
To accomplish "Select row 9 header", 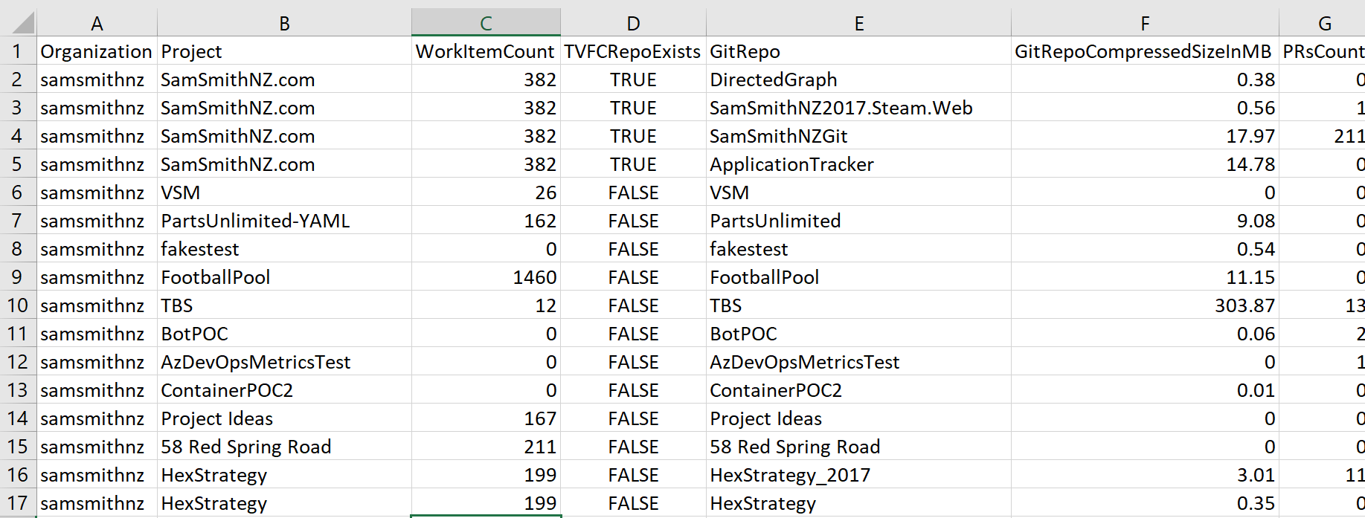I will (x=18, y=277).
